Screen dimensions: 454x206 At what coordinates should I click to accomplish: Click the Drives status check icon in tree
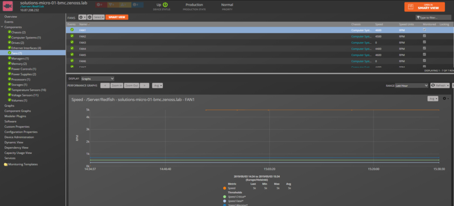tap(10, 43)
